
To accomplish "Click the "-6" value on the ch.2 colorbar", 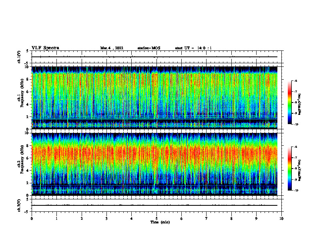I will [x=295, y=147].
